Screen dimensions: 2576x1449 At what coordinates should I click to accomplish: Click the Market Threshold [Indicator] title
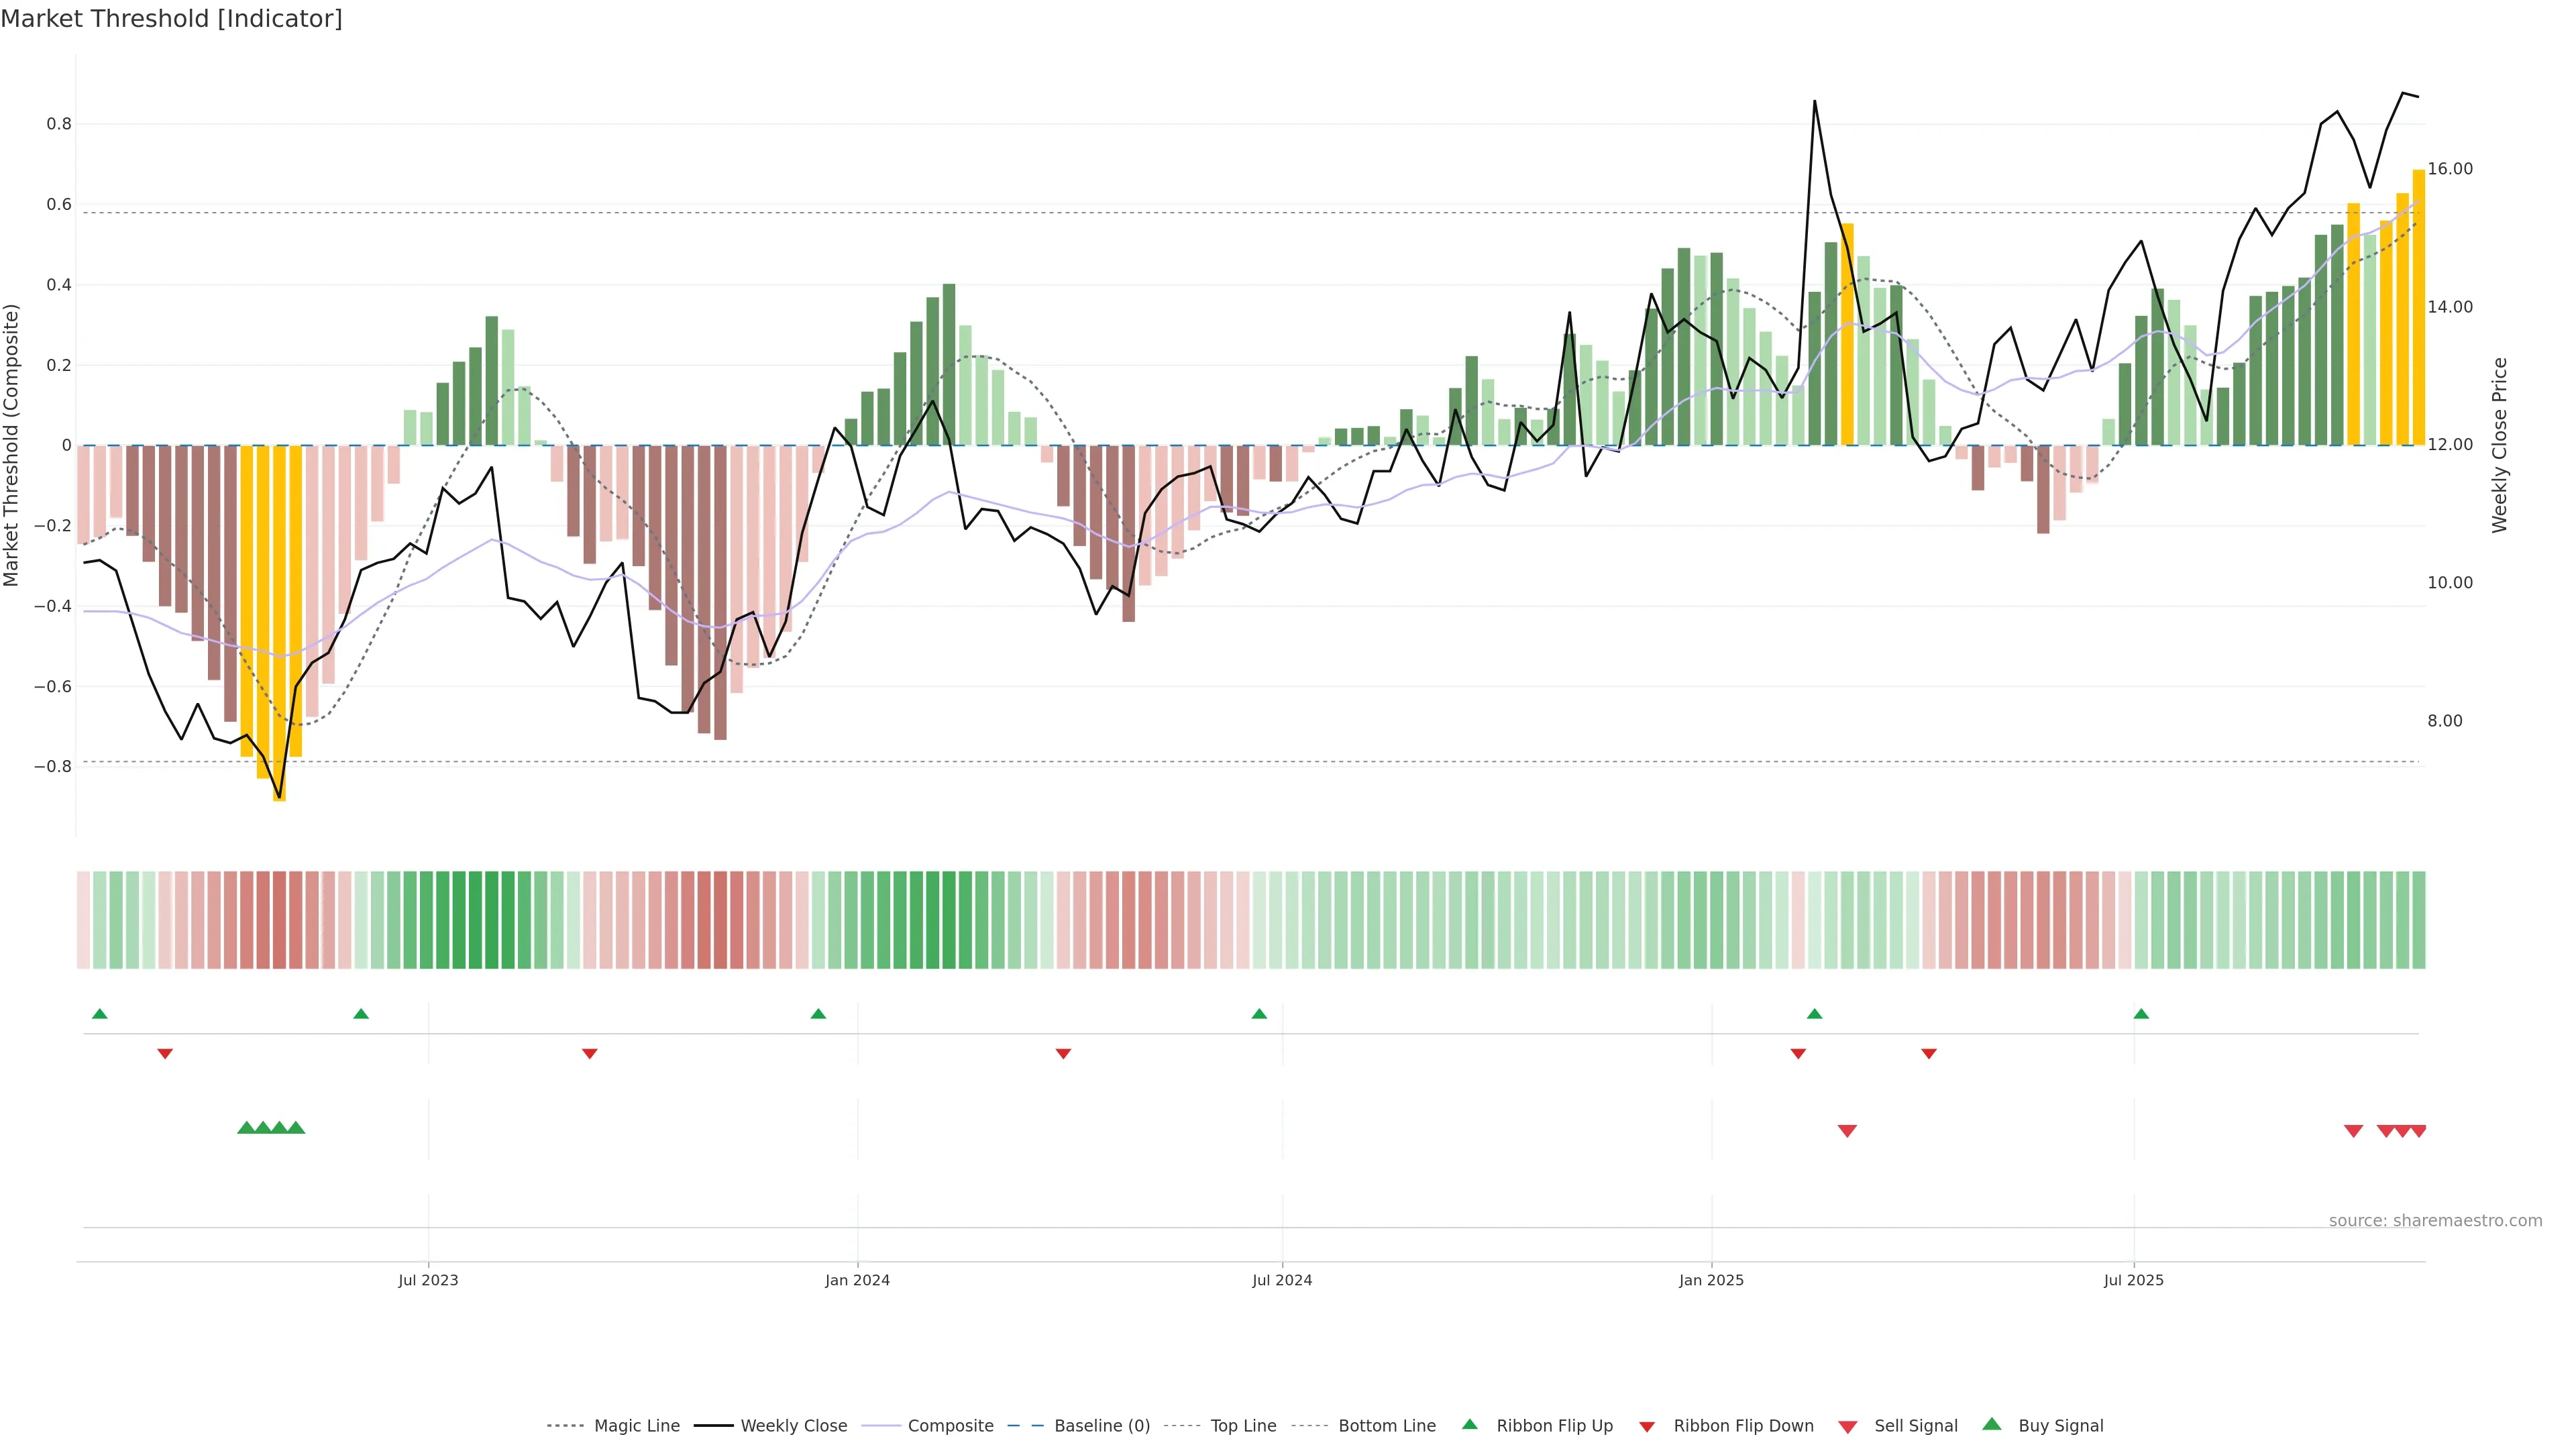pyautogui.click(x=171, y=19)
